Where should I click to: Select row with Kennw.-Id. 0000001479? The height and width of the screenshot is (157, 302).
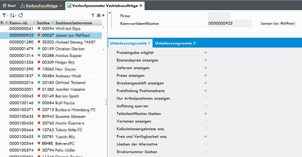tap(21, 49)
